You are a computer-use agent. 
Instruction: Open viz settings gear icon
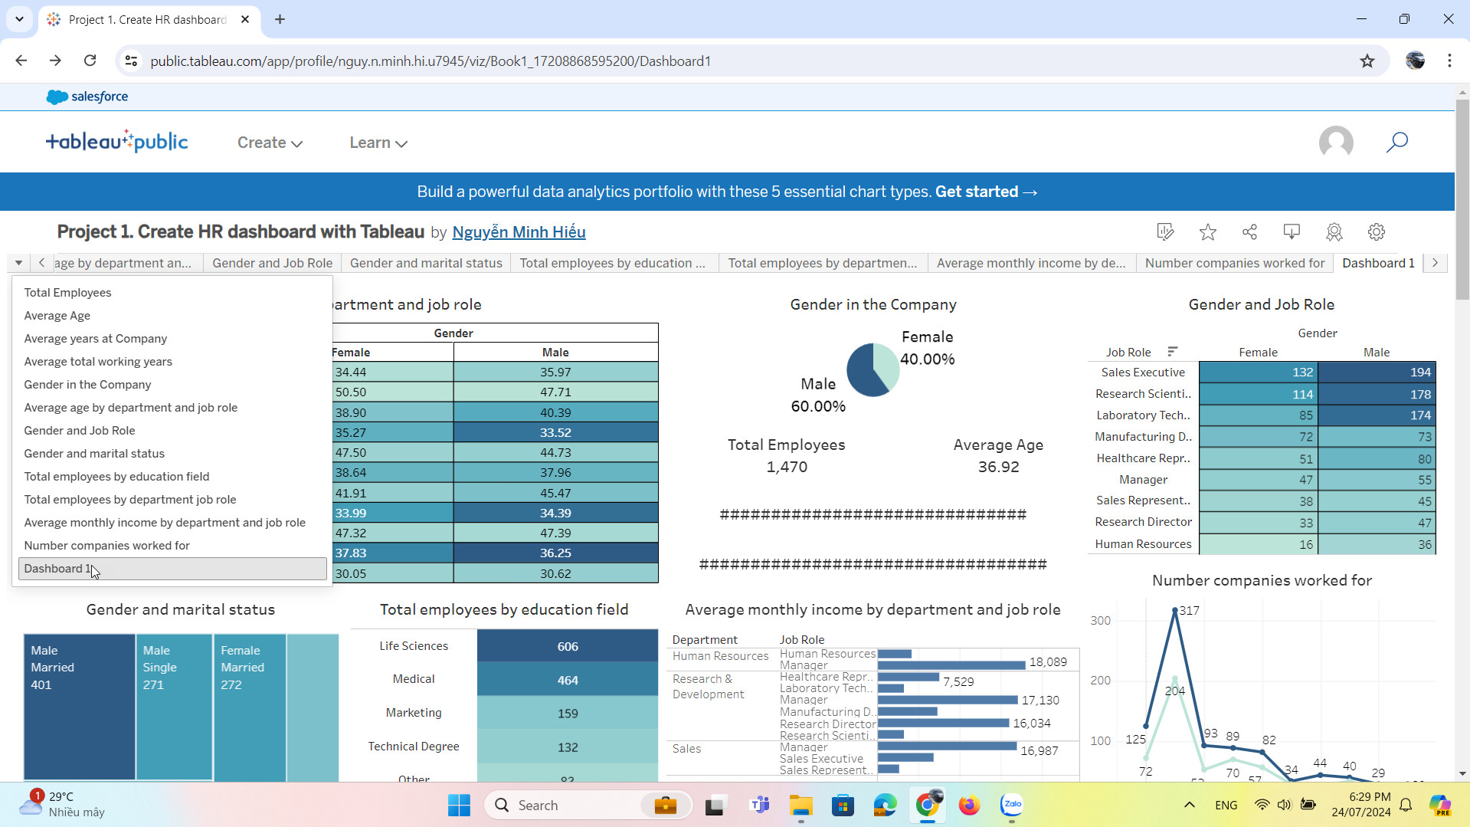click(x=1377, y=231)
